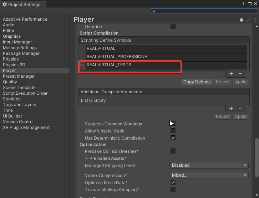The image size is (259, 198).
Task: Enable Allow 'unsafe' Code checkbox
Action: [173, 131]
